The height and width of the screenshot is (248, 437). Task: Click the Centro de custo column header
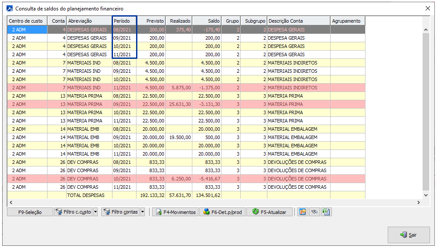[27, 21]
